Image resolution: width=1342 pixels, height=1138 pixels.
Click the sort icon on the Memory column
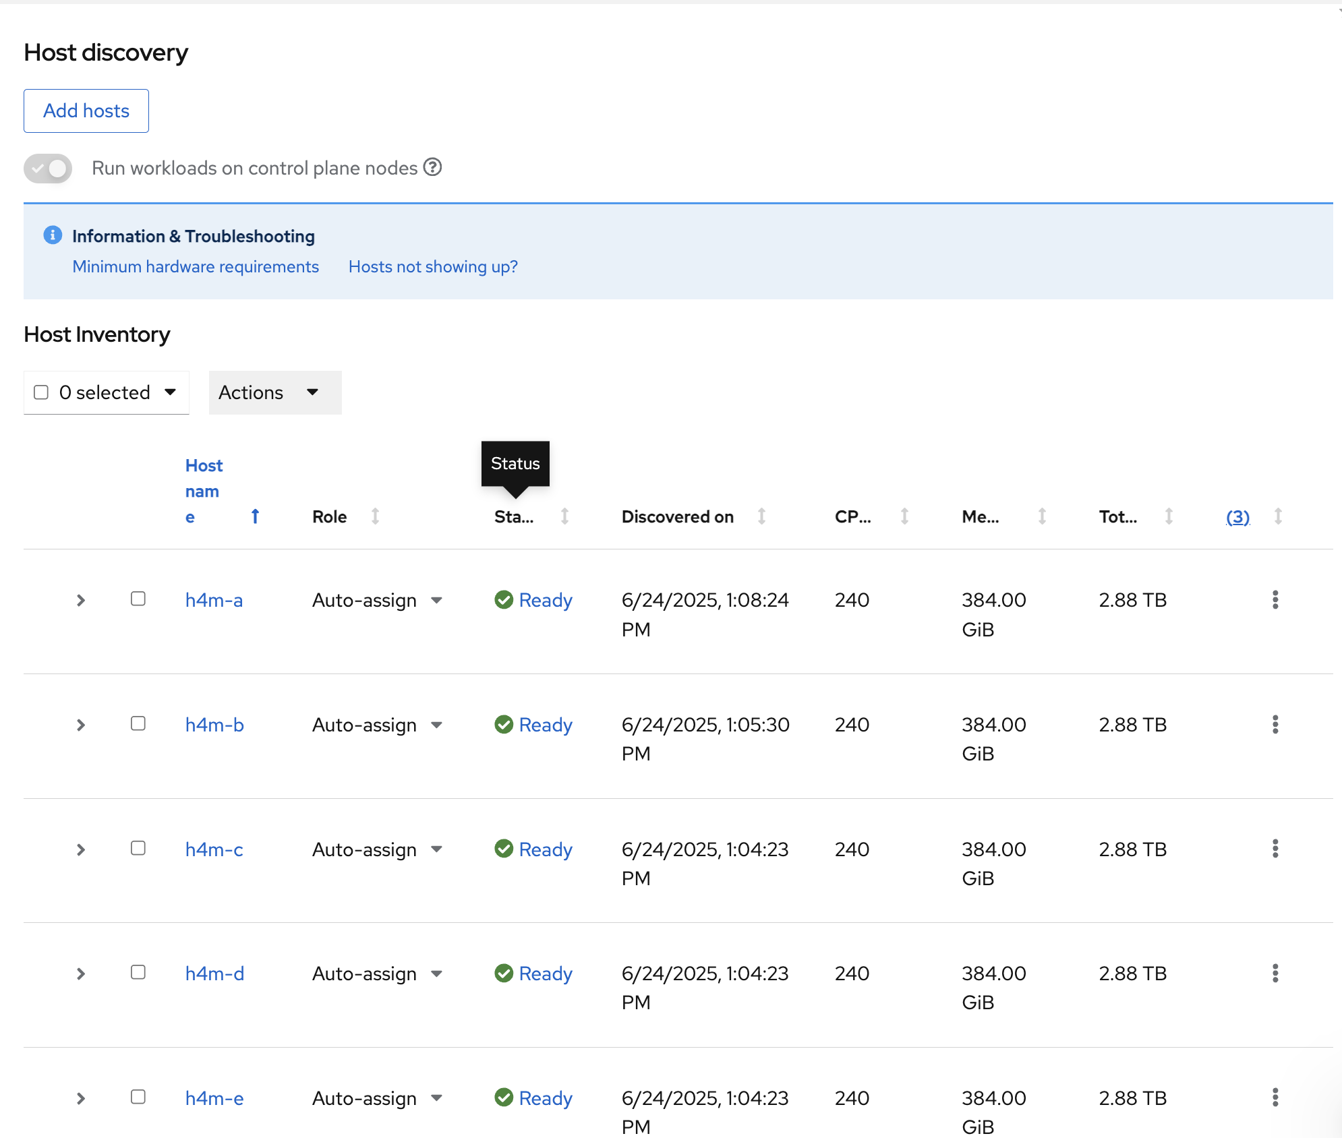click(x=1042, y=516)
